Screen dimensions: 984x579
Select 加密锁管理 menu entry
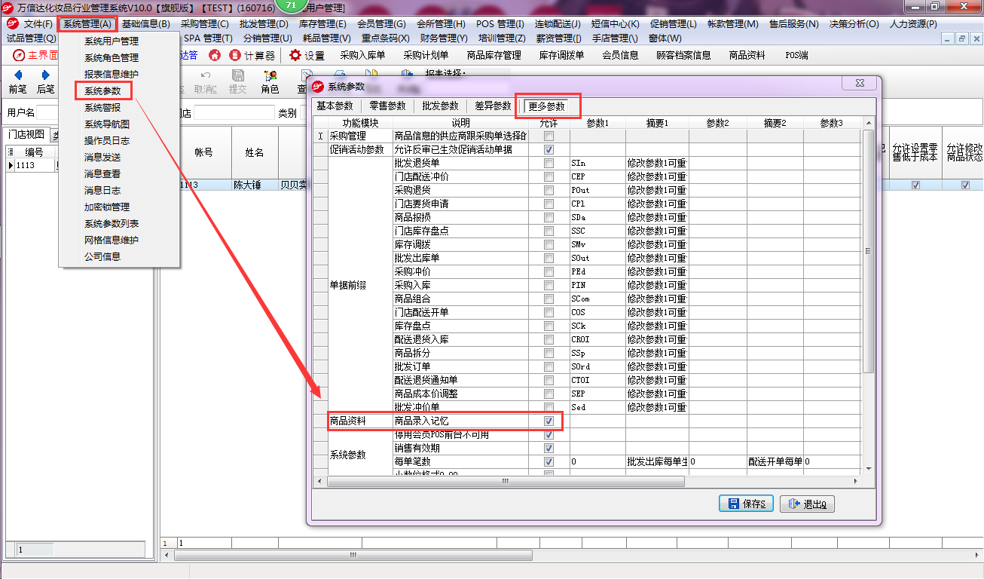(107, 207)
